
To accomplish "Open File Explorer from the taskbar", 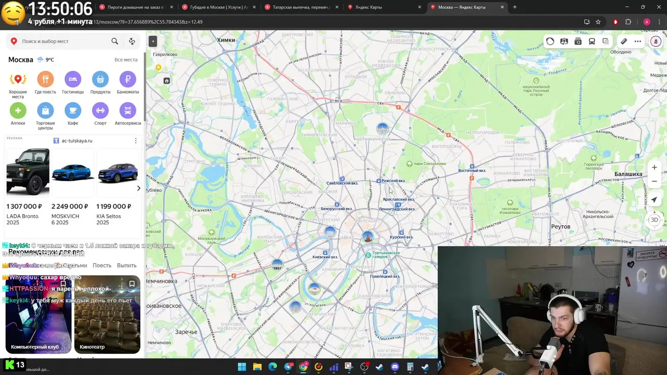I will pyautogui.click(x=257, y=367).
